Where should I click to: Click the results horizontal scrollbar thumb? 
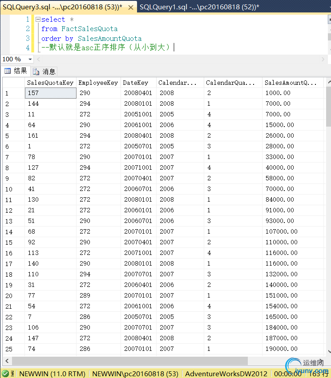pyautogui.click(x=130, y=361)
